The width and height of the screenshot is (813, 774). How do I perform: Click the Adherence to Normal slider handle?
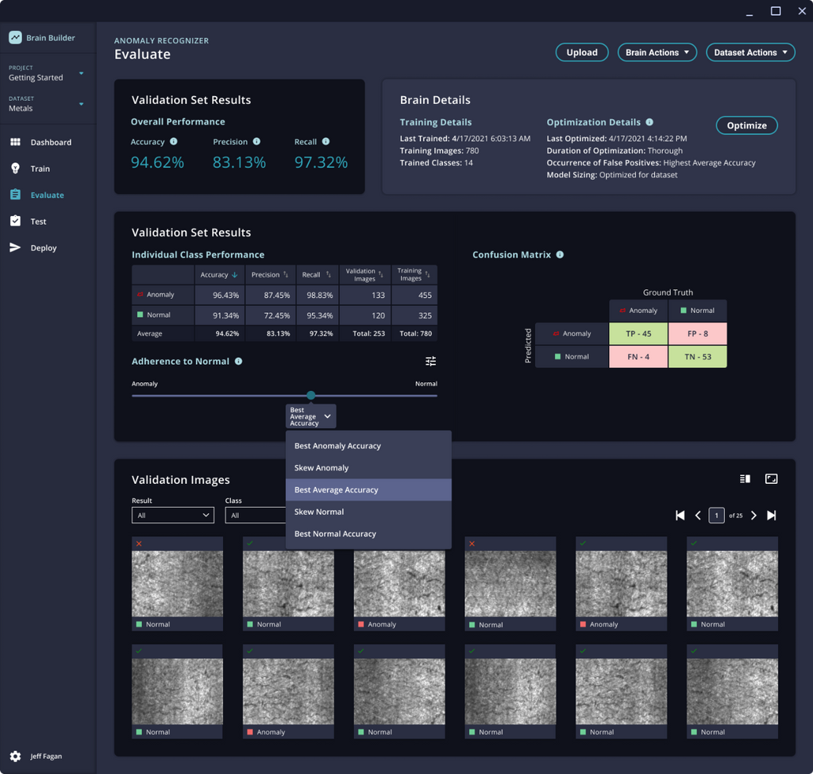pos(311,396)
